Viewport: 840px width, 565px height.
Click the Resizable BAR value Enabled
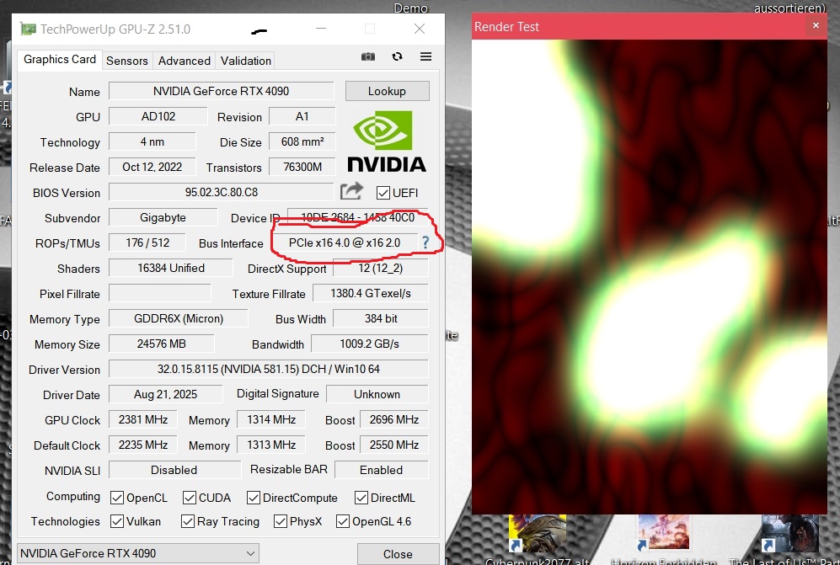click(x=381, y=470)
